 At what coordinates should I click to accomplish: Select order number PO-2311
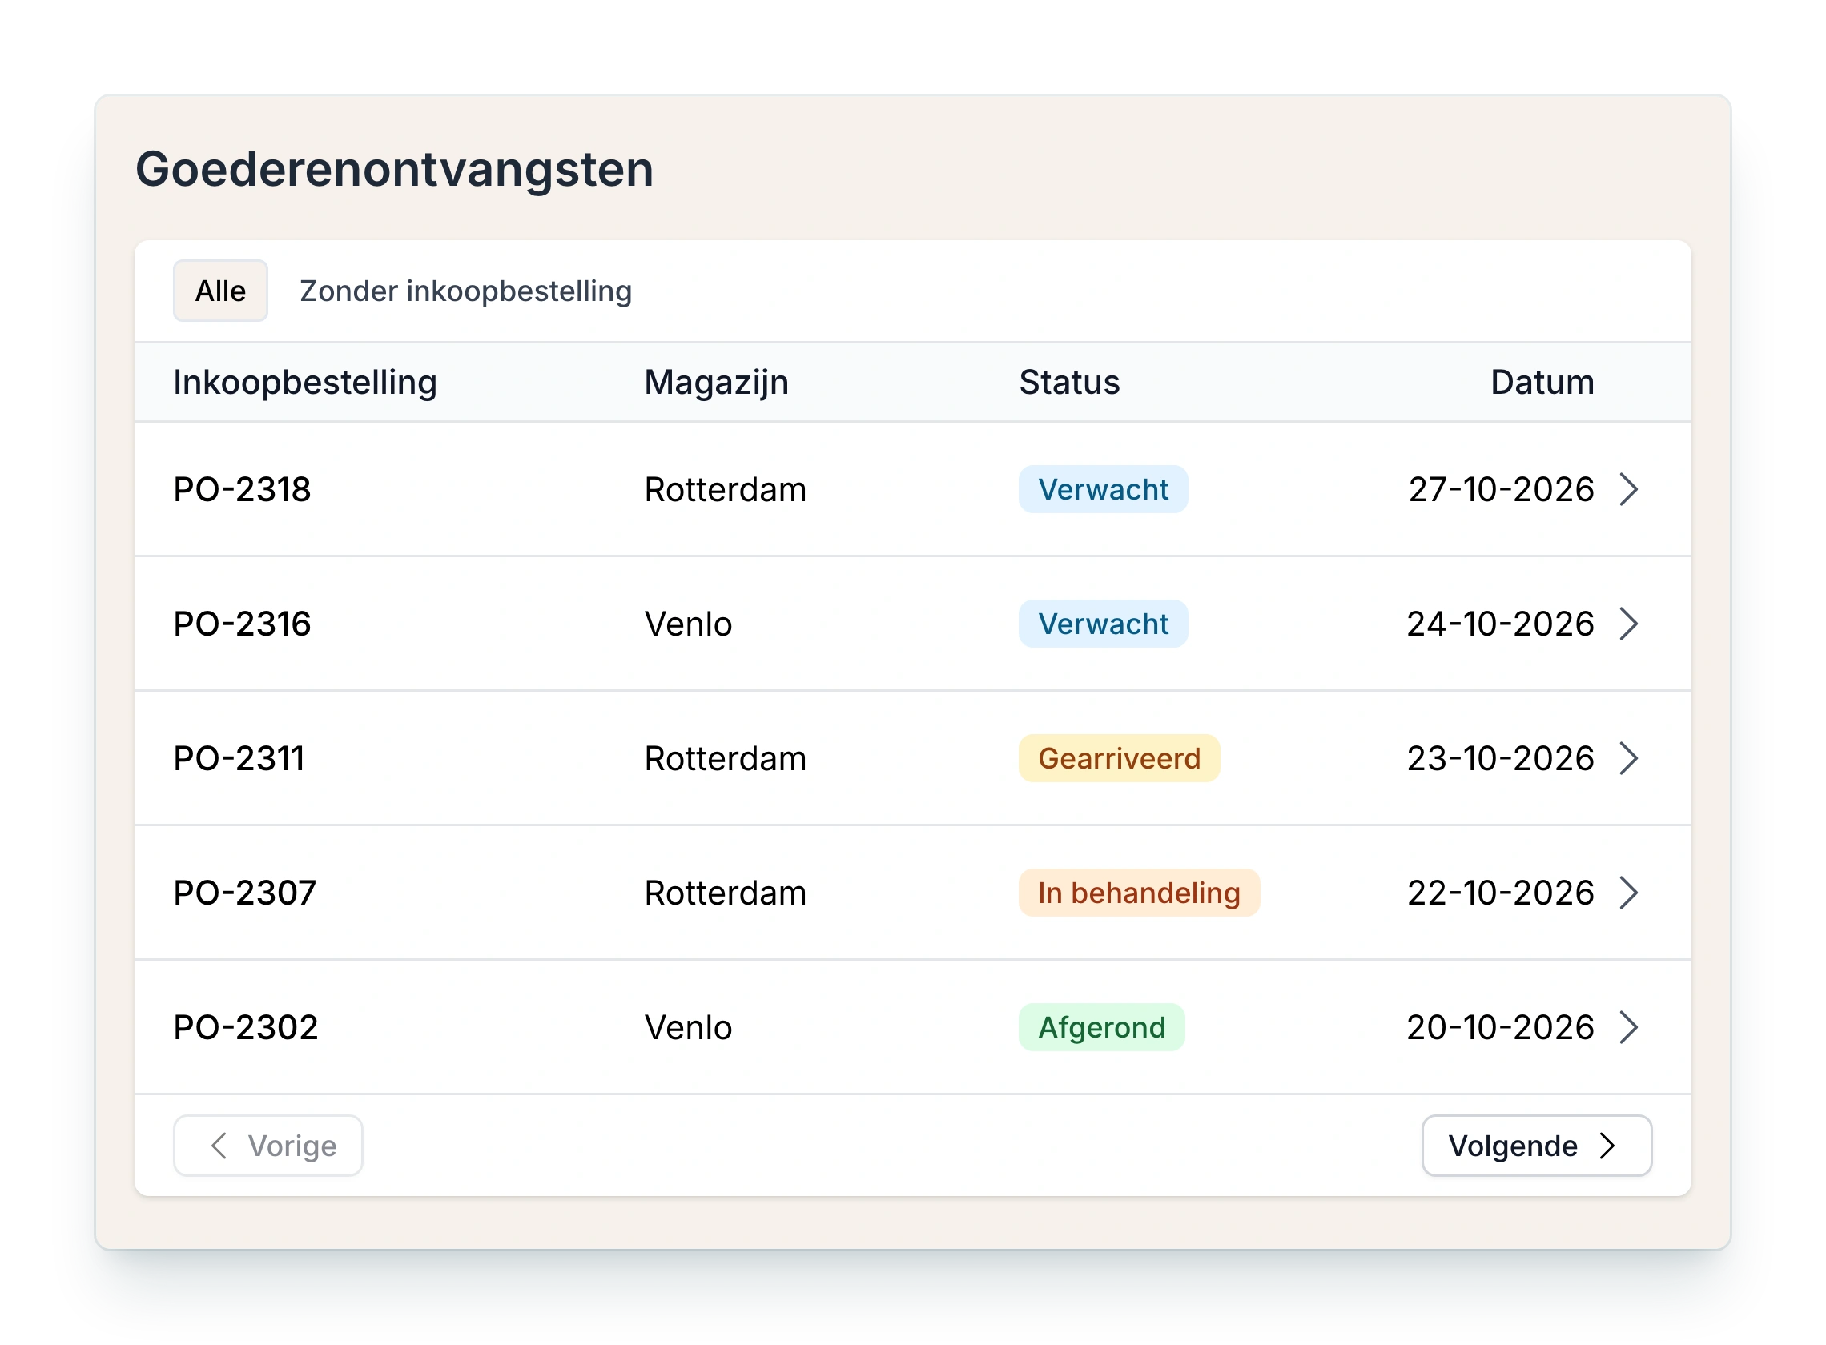(x=239, y=758)
